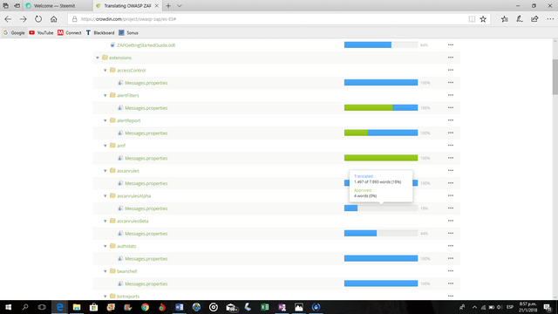The height and width of the screenshot is (314, 558).
Task: Collapse the accessControl folder
Action: (x=105, y=70)
